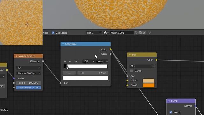Add a color stop with plus button
The width and height of the screenshot is (204, 115).
pyautogui.click(x=65, y=61)
